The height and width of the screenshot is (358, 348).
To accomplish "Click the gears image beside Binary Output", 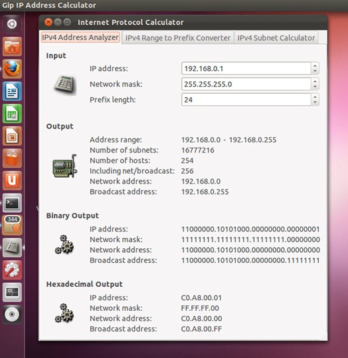I will [64, 244].
